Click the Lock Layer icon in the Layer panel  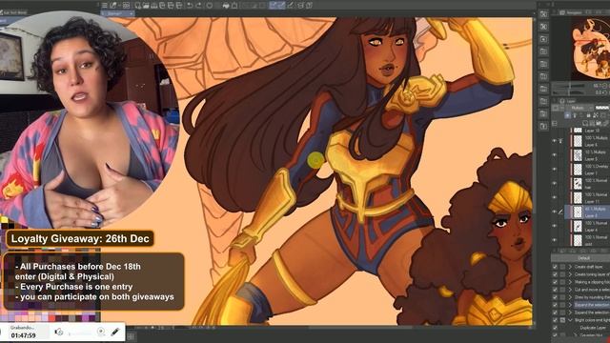click(589, 115)
